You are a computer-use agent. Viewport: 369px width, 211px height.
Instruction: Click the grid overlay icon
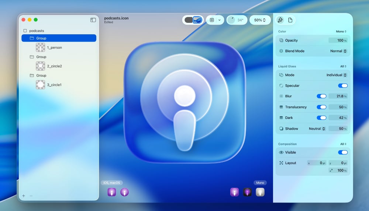click(212, 20)
